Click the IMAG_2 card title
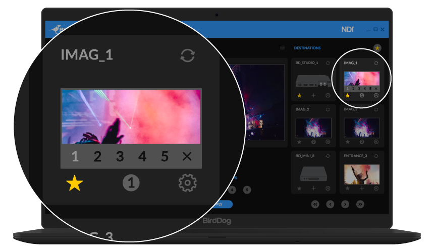Image resolution: width=434 pixels, height=252 pixels. 302,109
